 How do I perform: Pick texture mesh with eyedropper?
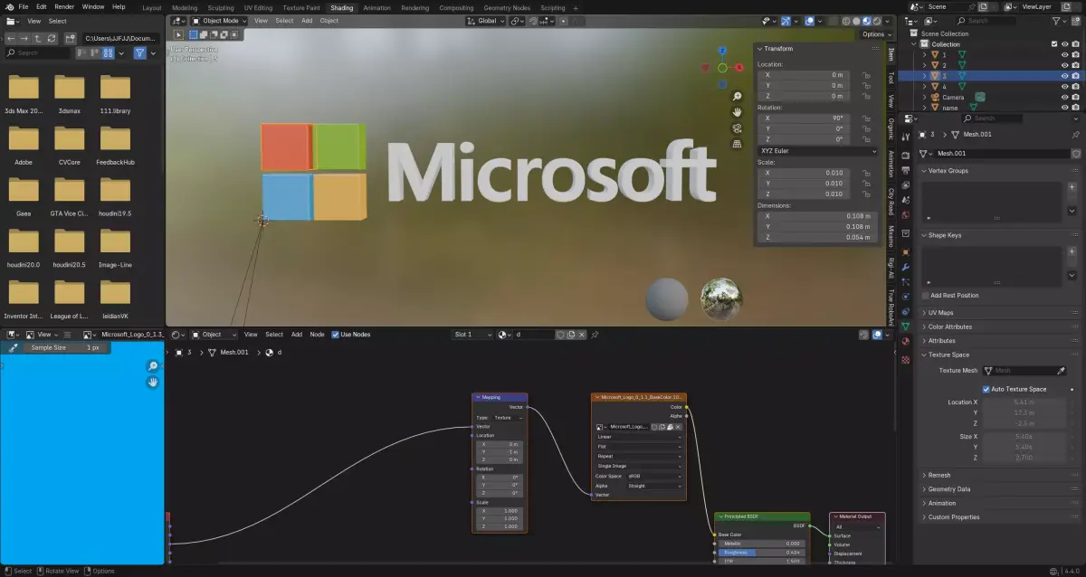(x=1062, y=370)
